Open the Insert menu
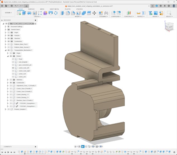The height and width of the screenshot is (155, 177). pyautogui.click(x=156, y=16)
